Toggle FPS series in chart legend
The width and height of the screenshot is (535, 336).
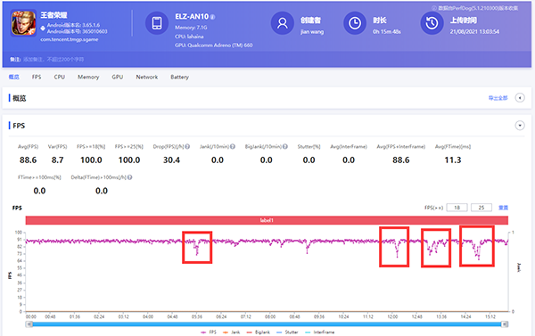pos(209,332)
